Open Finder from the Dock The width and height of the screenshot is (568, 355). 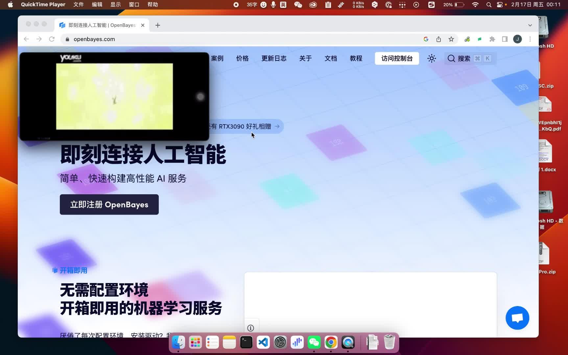[x=178, y=343]
